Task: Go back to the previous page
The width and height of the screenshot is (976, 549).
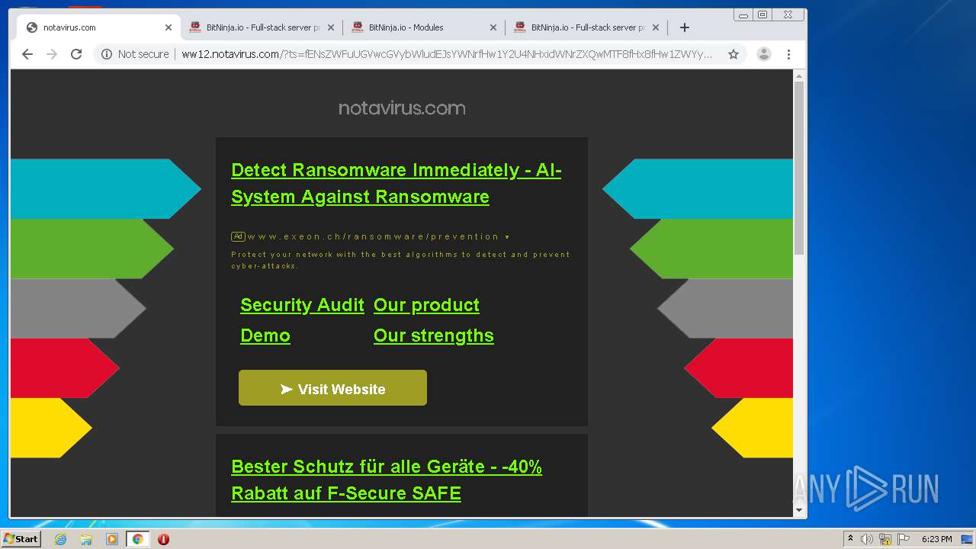Action: click(x=27, y=54)
